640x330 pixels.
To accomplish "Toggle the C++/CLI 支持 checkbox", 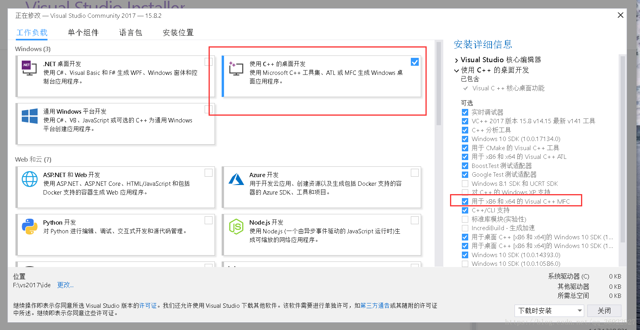I will [465, 210].
